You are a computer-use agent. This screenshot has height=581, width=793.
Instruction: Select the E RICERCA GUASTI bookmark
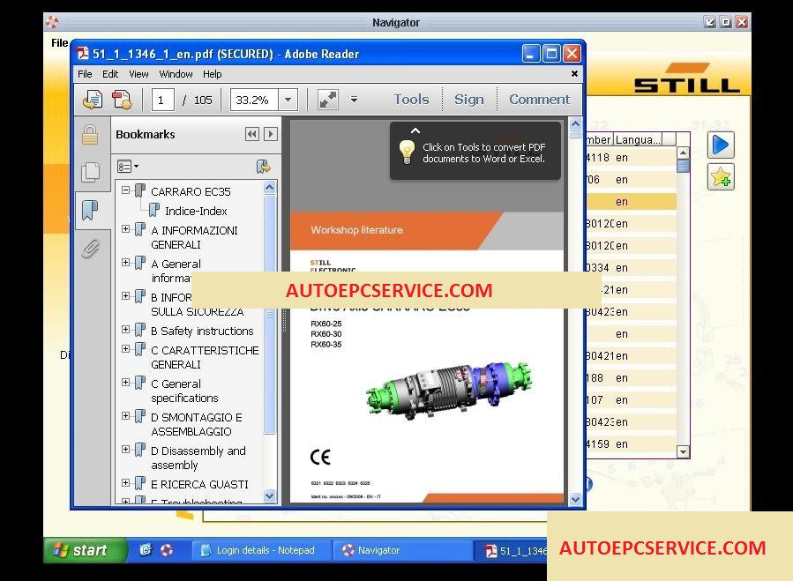click(x=199, y=484)
